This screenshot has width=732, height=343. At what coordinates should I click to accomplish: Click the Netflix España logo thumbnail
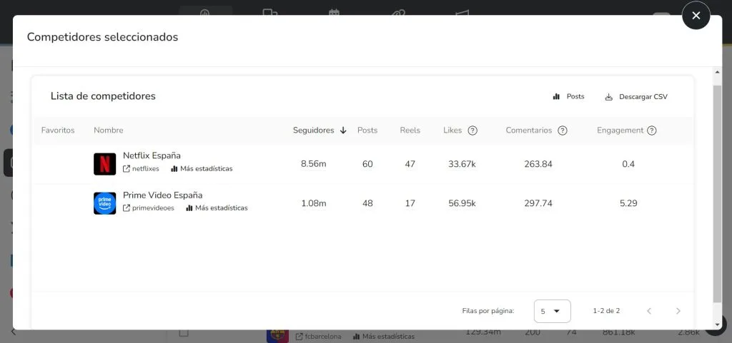pos(104,164)
